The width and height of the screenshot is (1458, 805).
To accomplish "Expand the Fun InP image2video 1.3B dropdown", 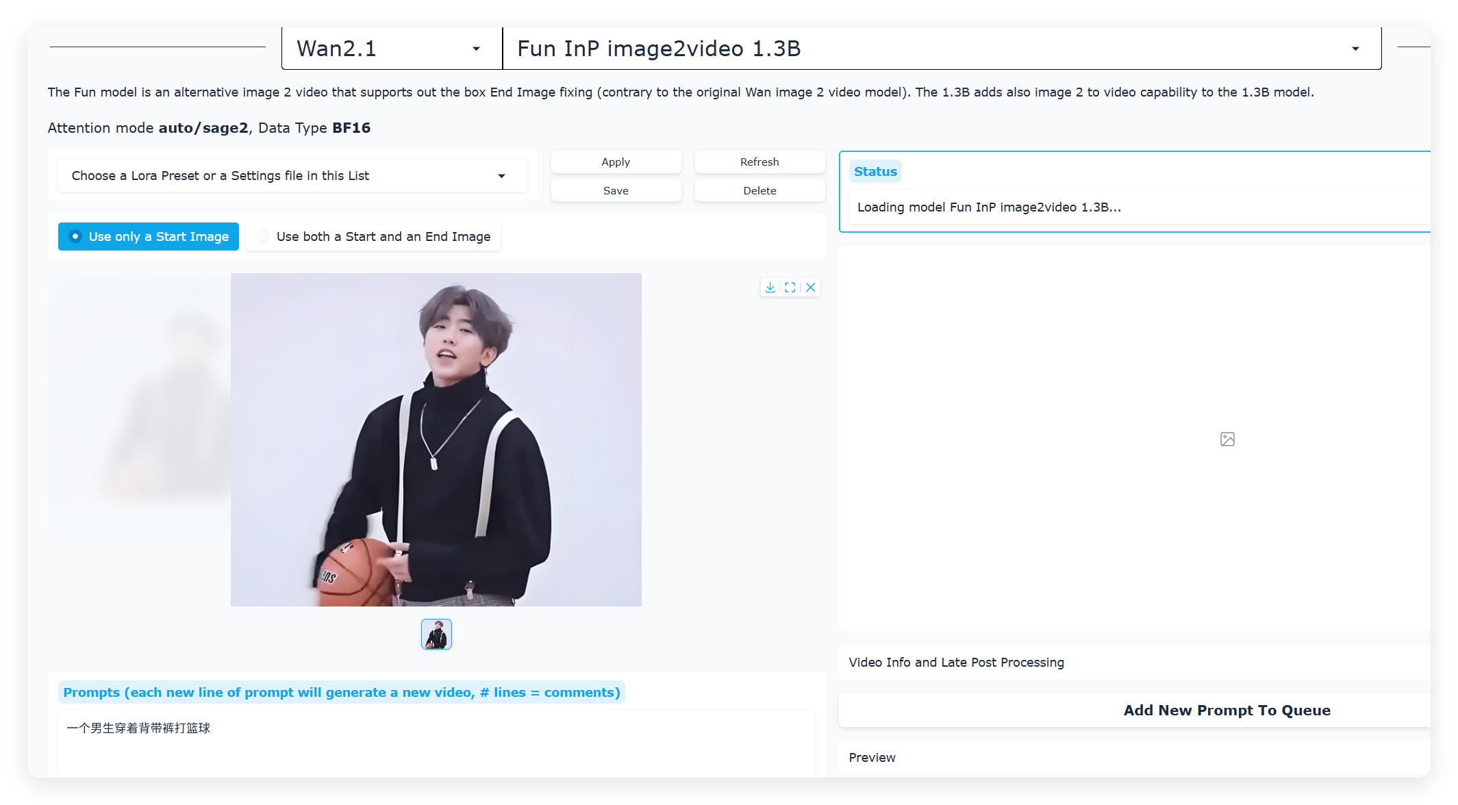I will (1355, 49).
